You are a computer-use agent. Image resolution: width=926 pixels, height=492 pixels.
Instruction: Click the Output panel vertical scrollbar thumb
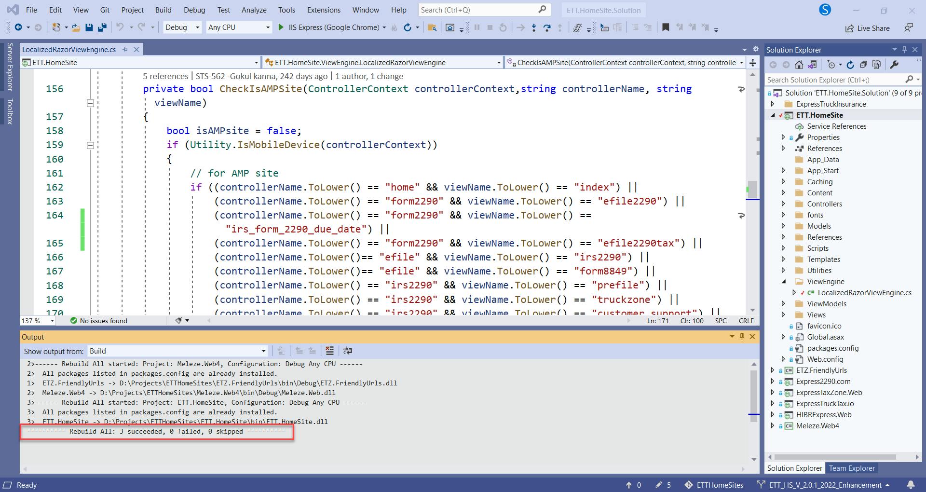tap(754, 396)
